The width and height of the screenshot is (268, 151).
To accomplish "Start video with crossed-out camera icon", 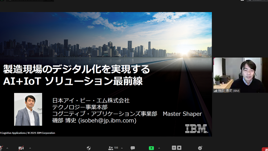I will coord(21,148).
